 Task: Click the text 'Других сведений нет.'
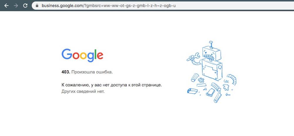(83, 92)
